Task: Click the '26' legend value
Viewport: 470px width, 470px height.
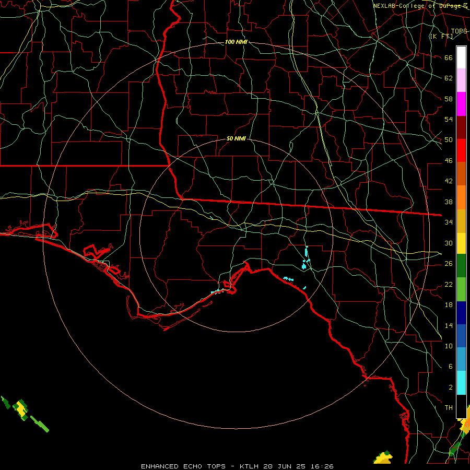Action: pyautogui.click(x=449, y=264)
